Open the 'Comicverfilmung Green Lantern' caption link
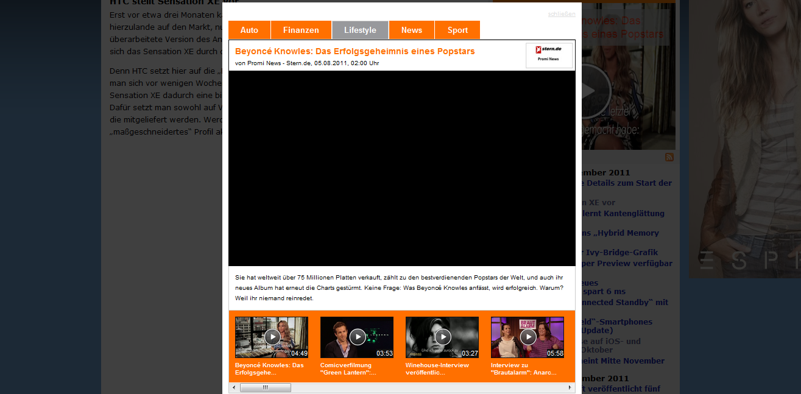The image size is (801, 394). coord(348,368)
